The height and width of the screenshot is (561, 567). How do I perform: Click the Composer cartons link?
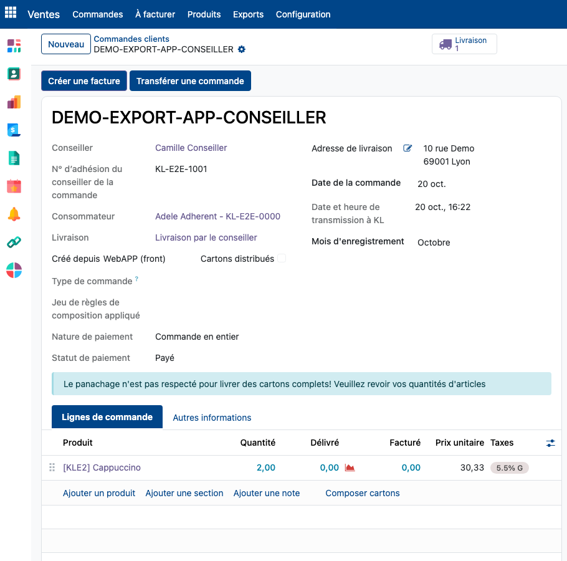click(363, 493)
